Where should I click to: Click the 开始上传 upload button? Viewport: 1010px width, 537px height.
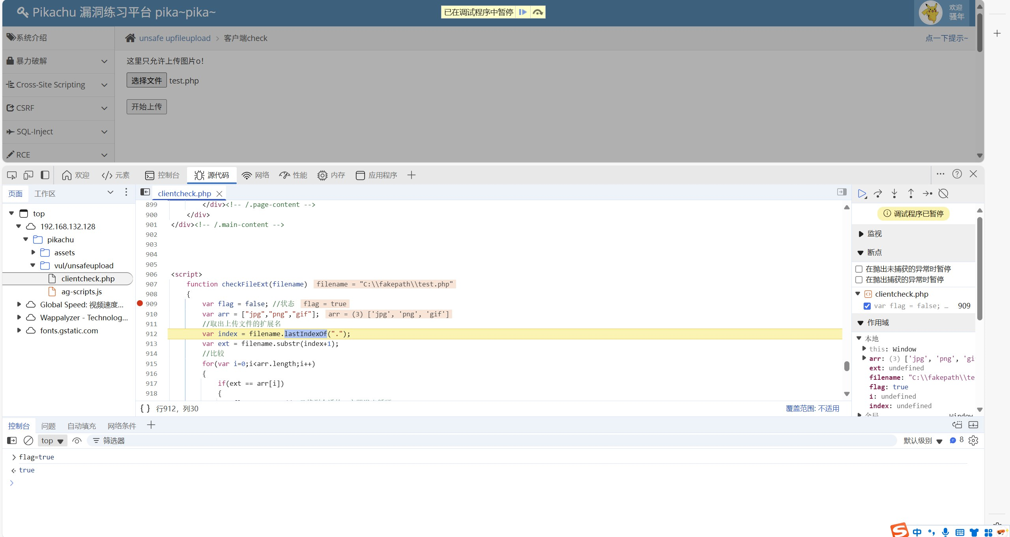[146, 106]
